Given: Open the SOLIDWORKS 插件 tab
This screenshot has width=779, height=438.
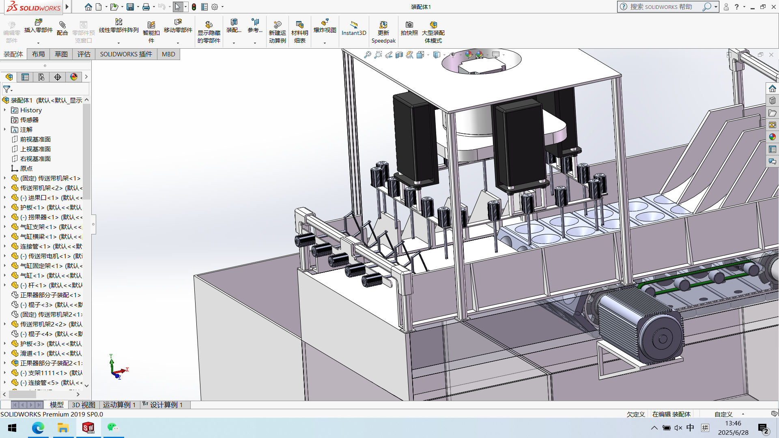Looking at the screenshot, I should coord(126,54).
